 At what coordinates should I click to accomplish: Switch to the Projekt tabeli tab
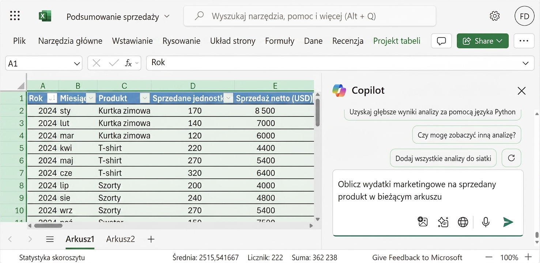pos(397,41)
